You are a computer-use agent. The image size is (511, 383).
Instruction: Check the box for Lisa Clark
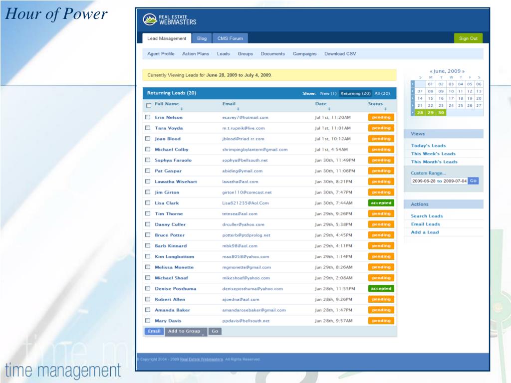pos(148,202)
